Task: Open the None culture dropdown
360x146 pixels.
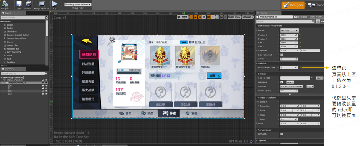Action: (185, 17)
